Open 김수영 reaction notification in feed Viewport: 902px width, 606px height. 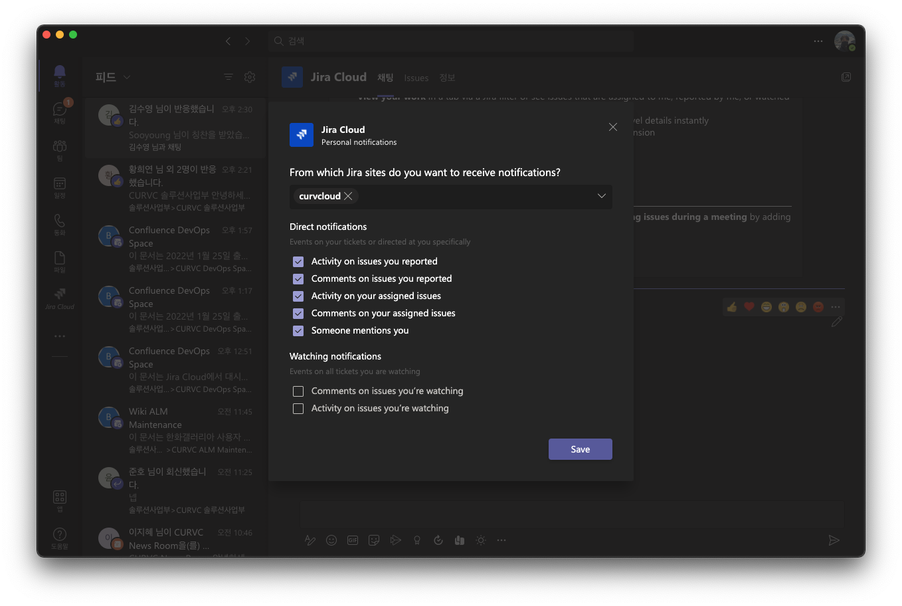click(175, 128)
